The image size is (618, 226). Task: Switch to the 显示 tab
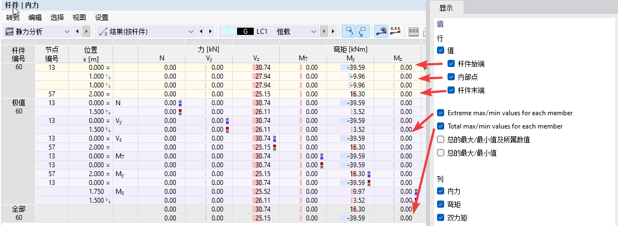tap(446, 8)
